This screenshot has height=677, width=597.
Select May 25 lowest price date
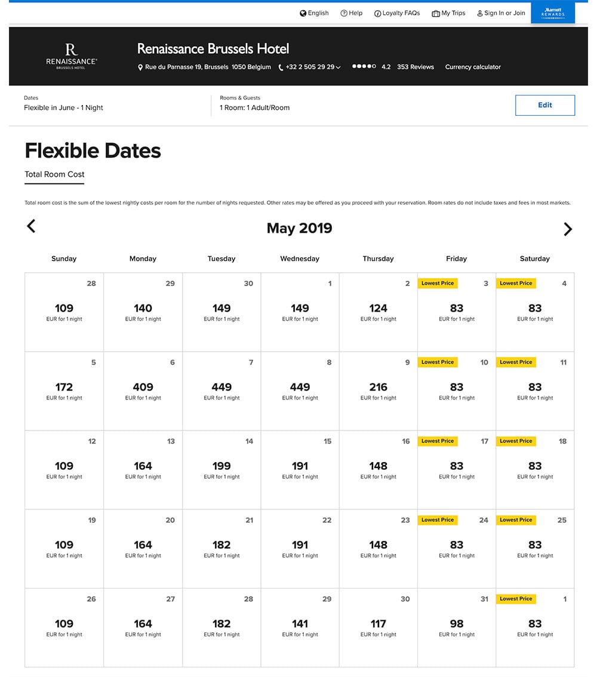535,549
